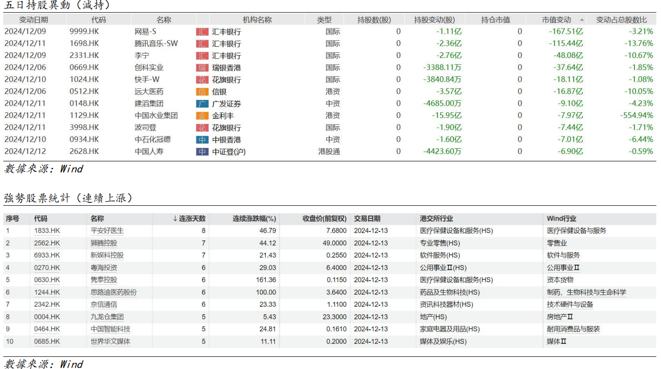
Task: Sort by the 连涨天数 column header
Action: point(189,218)
